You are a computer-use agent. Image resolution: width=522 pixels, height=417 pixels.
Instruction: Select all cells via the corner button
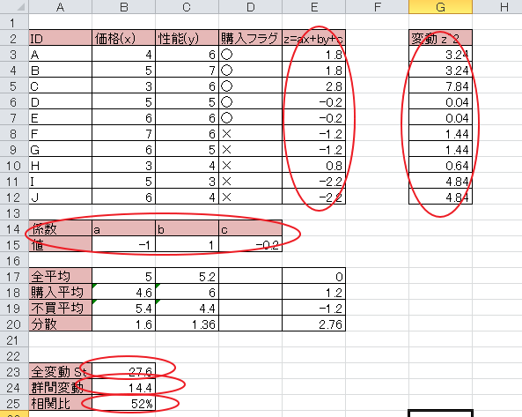pos(14,7)
